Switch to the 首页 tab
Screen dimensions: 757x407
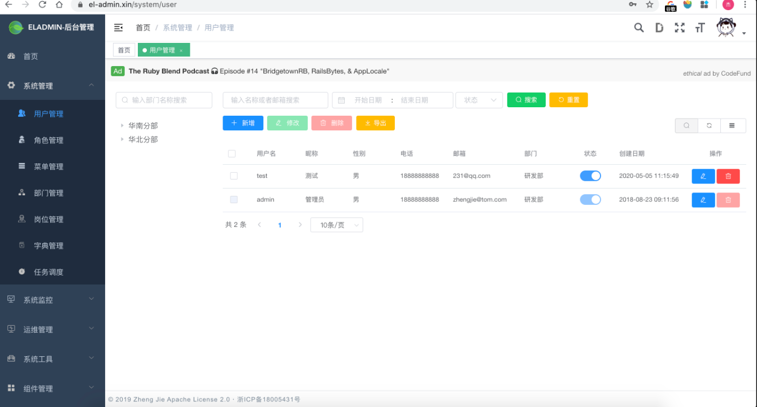(124, 50)
